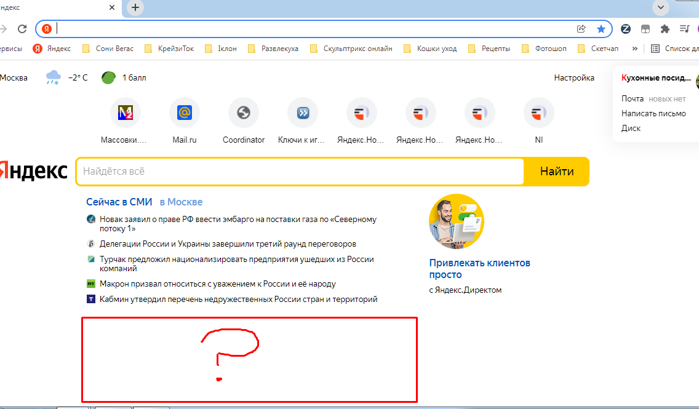The height and width of the screenshot is (409, 699).
Task: Open the Рецепты bookmark folder
Action: 489,49
